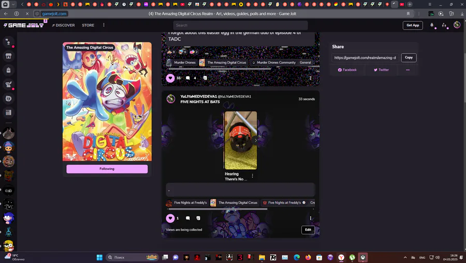Open options menu of the 33-likes post
This screenshot has width=466, height=263.
pyautogui.click(x=311, y=78)
